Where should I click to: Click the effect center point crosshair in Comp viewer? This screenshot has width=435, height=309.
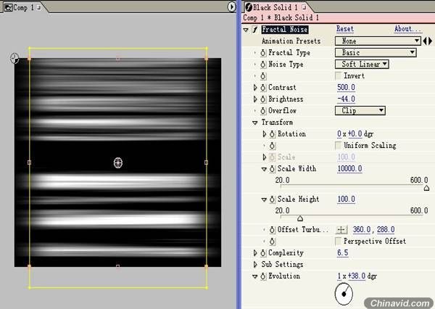(x=118, y=162)
